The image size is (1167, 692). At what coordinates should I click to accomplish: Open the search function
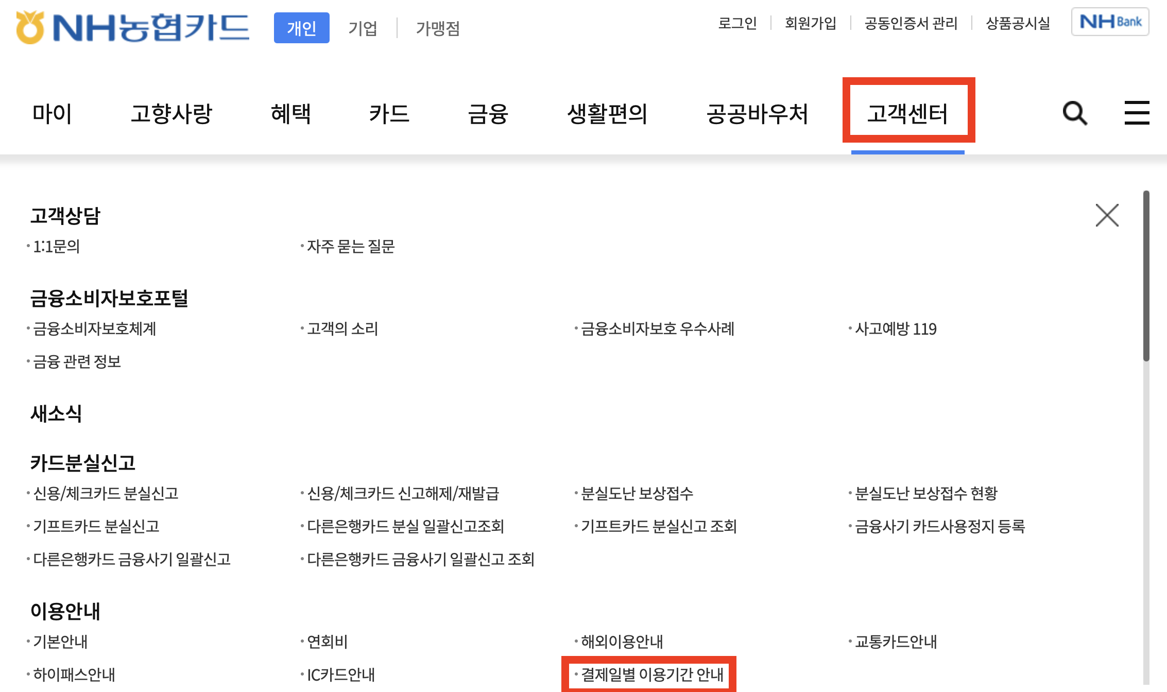[x=1074, y=113]
